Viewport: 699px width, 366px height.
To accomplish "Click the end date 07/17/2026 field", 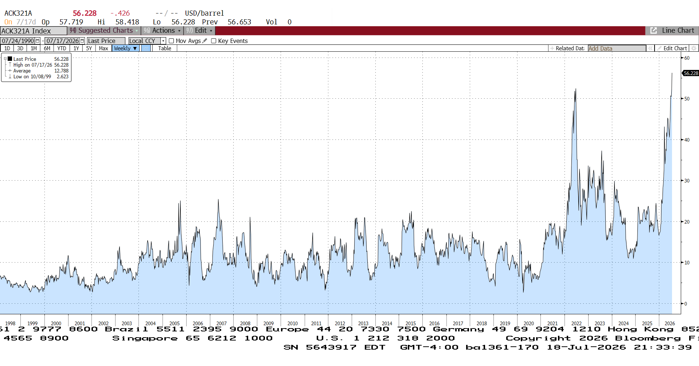I will pos(62,41).
